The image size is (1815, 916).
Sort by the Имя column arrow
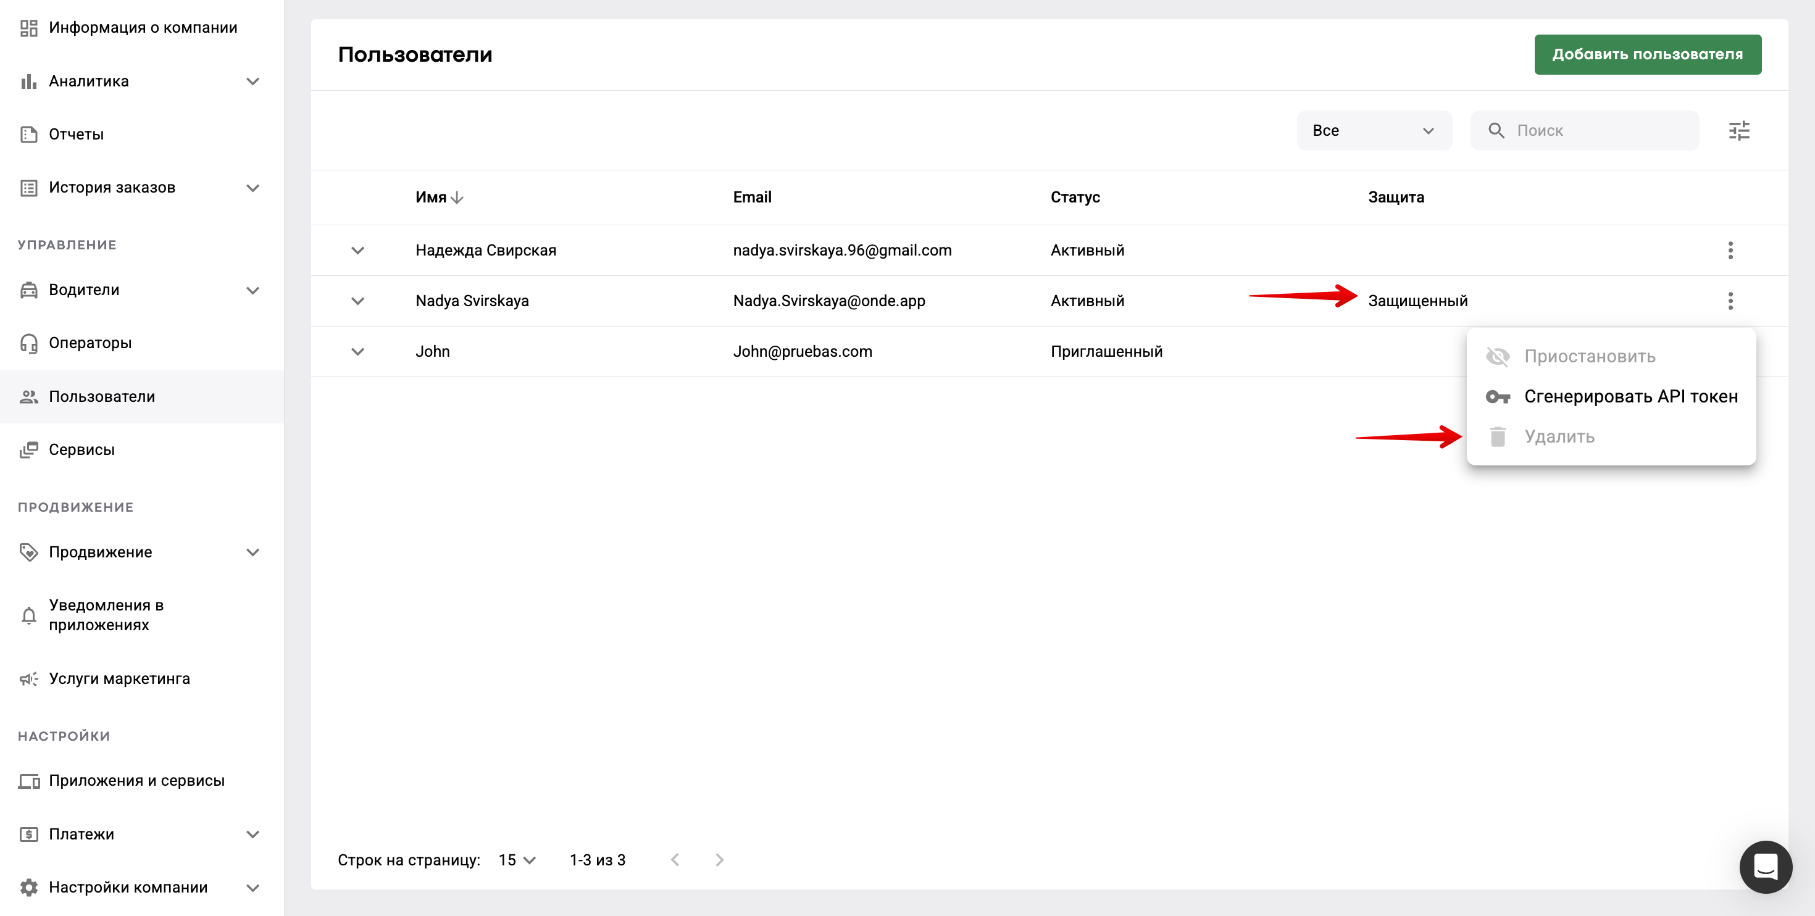pos(457,198)
